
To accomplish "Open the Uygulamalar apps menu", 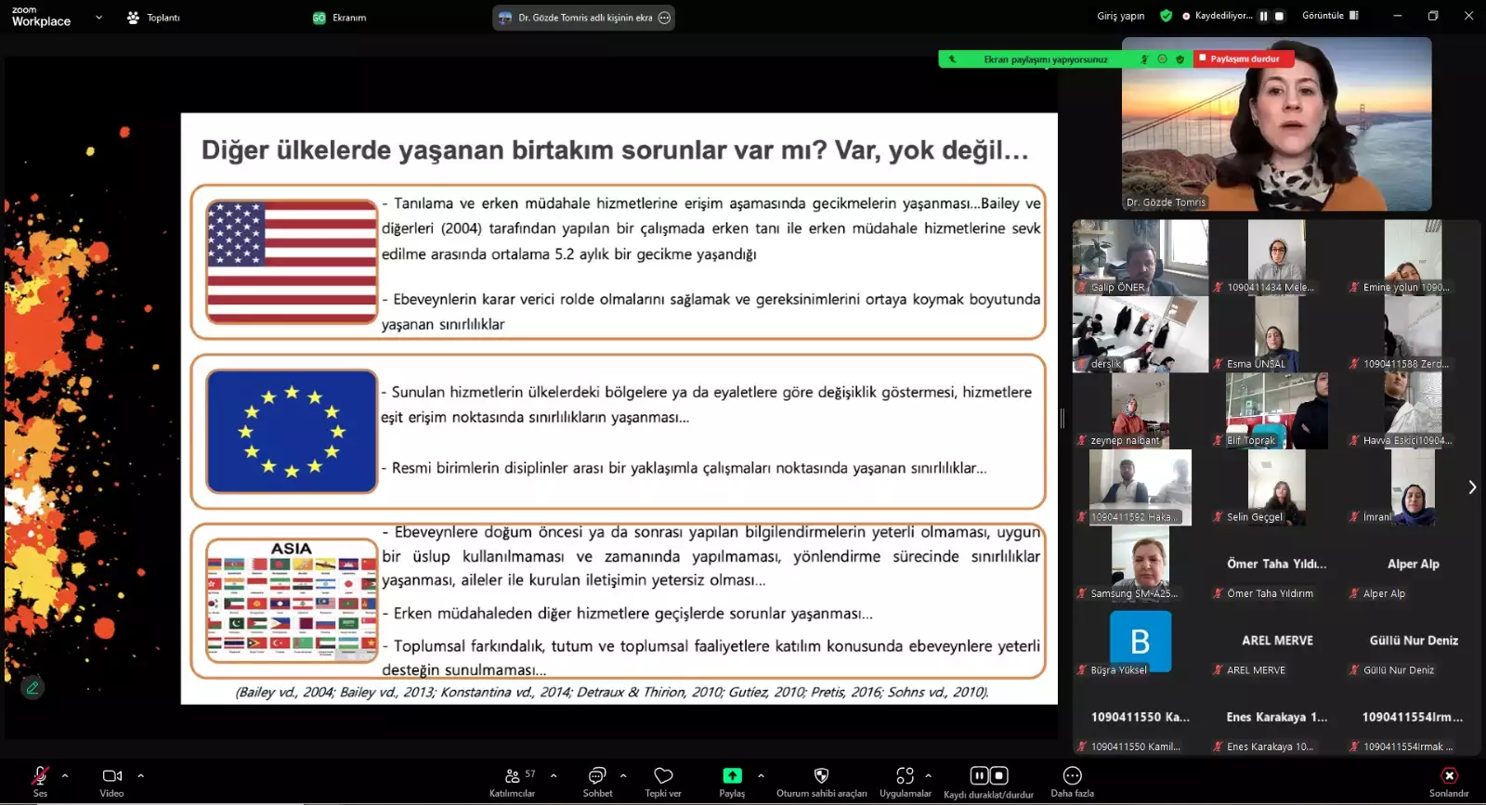I will pyautogui.click(x=905, y=781).
